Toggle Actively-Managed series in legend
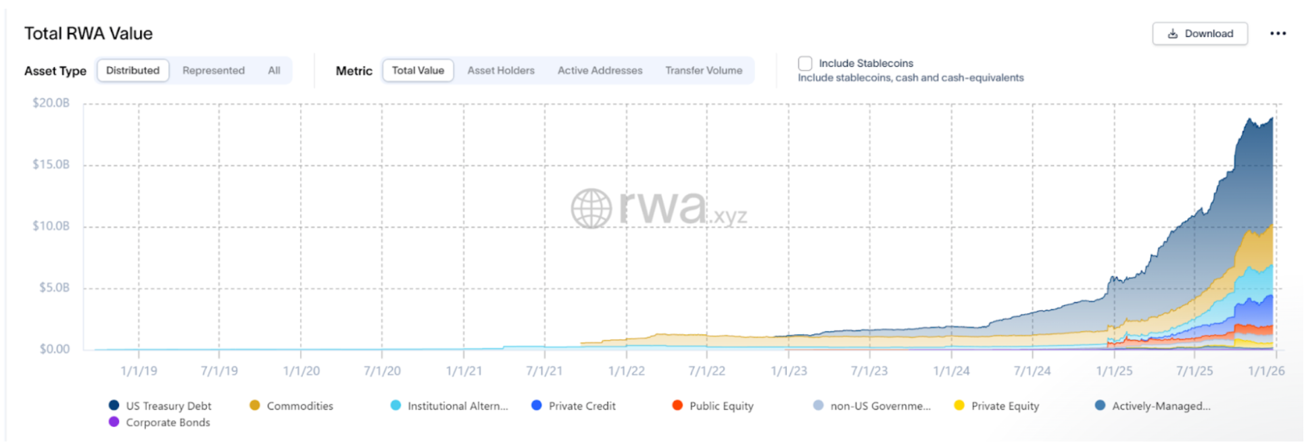The image size is (1306, 443). [1161, 406]
